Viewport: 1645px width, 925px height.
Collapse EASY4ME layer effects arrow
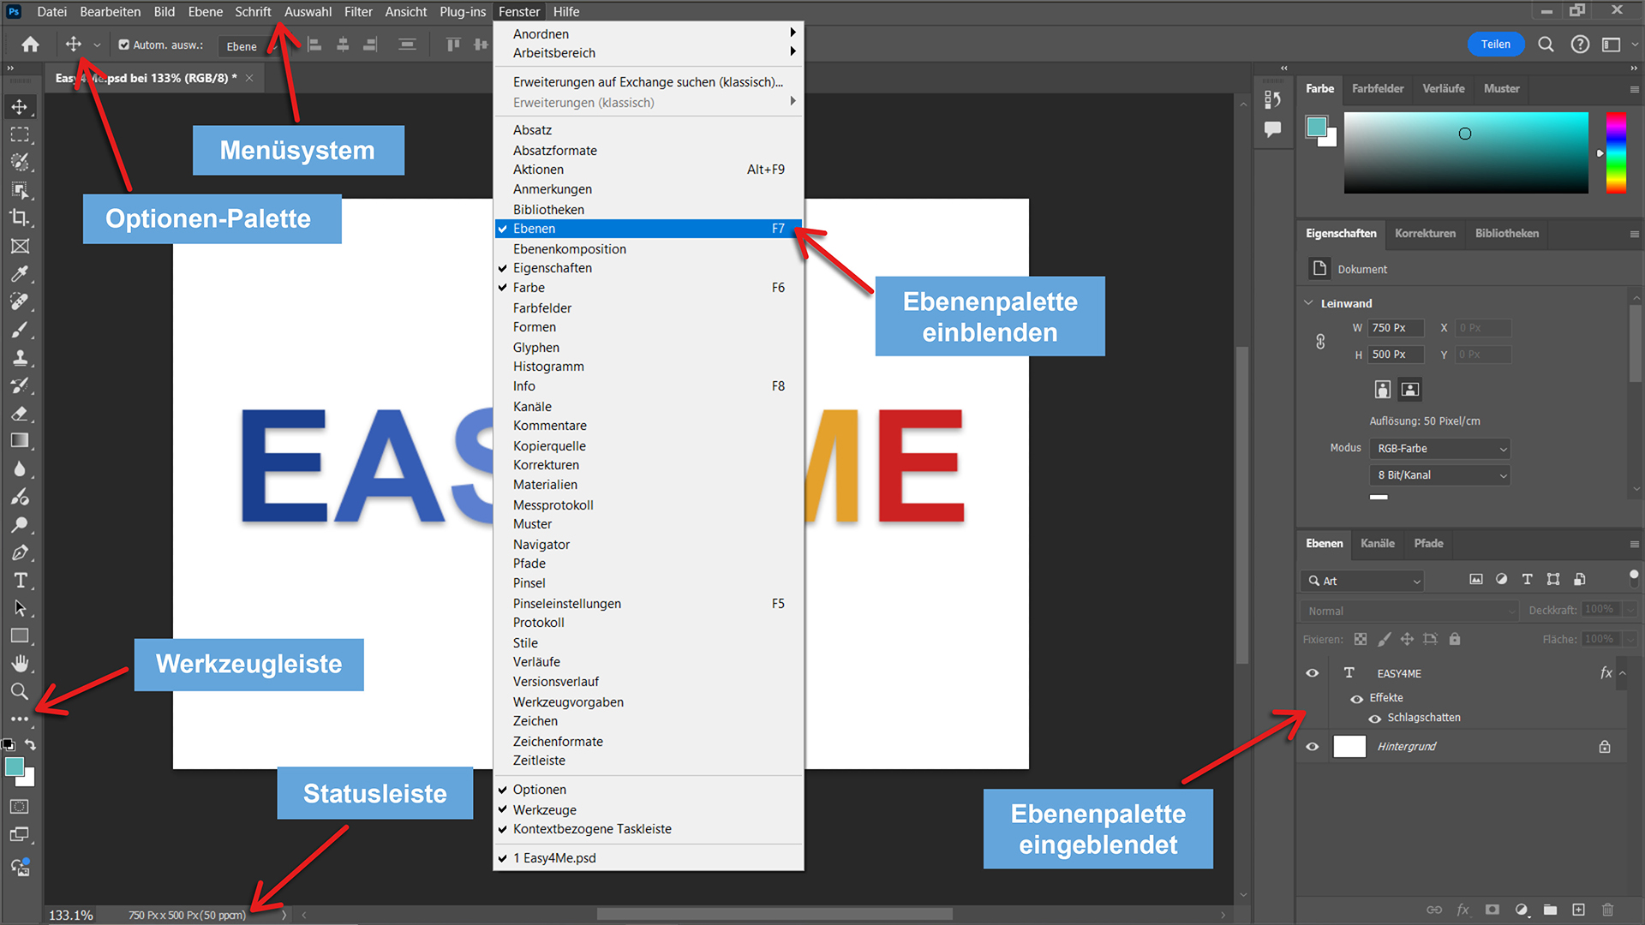click(x=1622, y=673)
